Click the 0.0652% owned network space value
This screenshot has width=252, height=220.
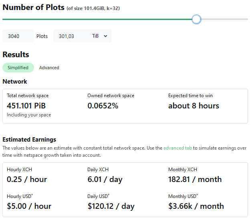click(103, 106)
